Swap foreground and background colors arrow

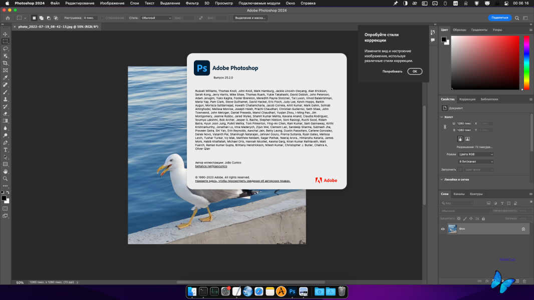click(8, 192)
